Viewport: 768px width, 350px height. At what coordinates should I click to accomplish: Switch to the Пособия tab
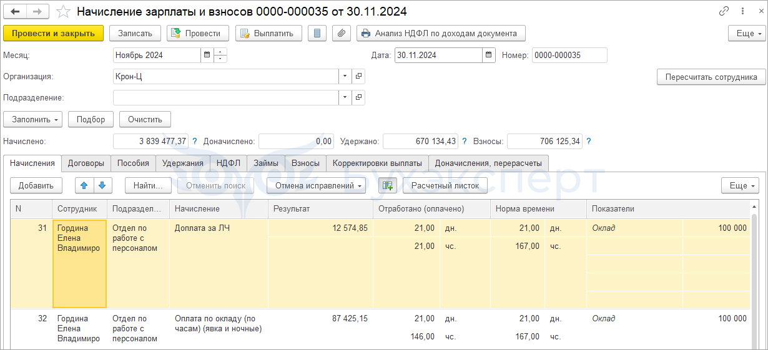pos(133,163)
